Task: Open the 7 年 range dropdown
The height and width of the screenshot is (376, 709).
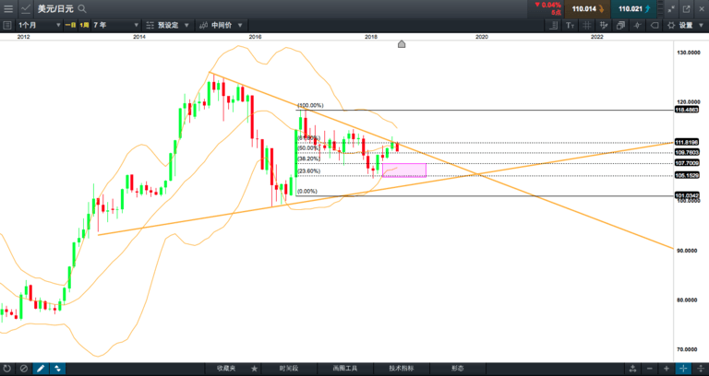Action: click(115, 25)
